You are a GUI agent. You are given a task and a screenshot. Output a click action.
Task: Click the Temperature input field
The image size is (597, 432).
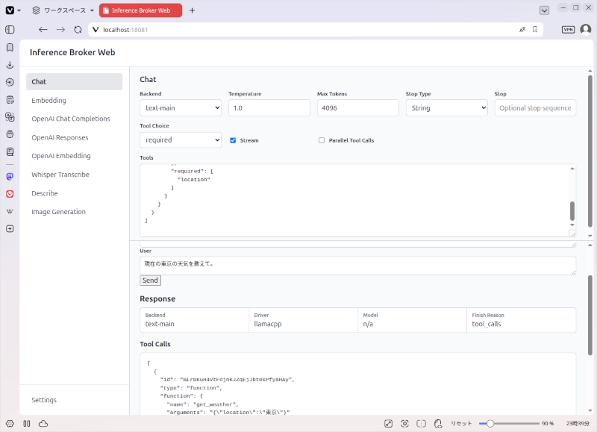coord(269,108)
